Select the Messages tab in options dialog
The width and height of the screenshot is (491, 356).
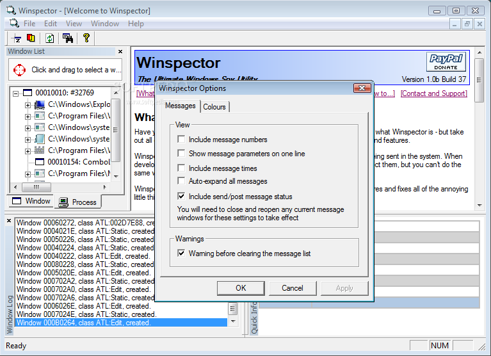coord(181,106)
